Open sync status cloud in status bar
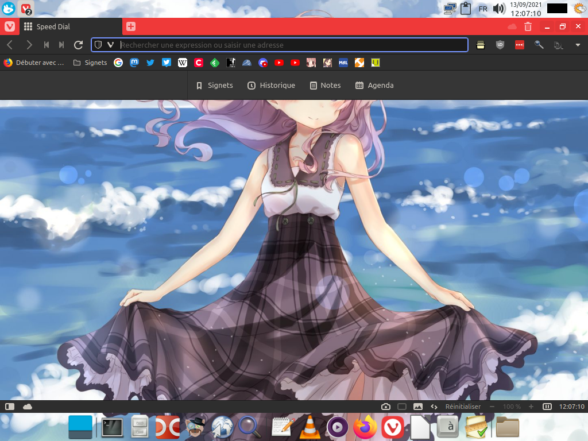Viewport: 588px width, 441px height. tap(28, 407)
